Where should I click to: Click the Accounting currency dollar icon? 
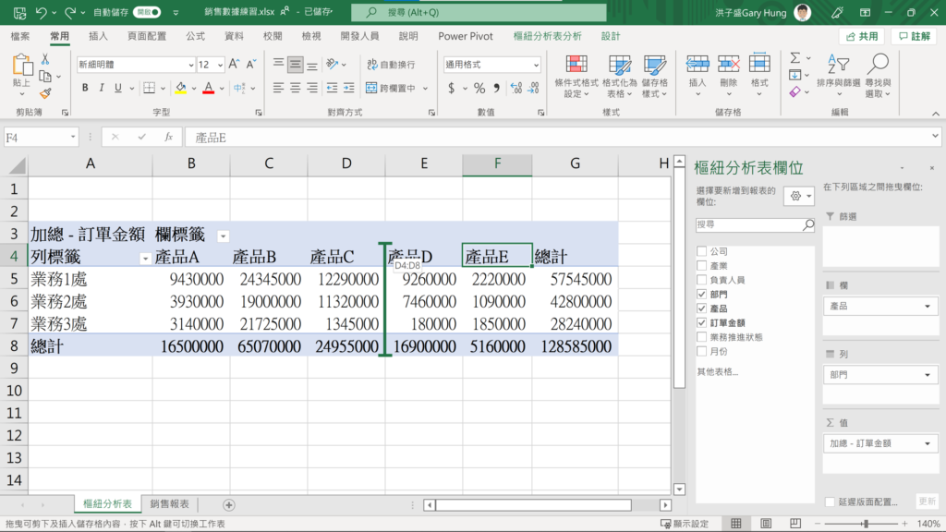(x=451, y=88)
